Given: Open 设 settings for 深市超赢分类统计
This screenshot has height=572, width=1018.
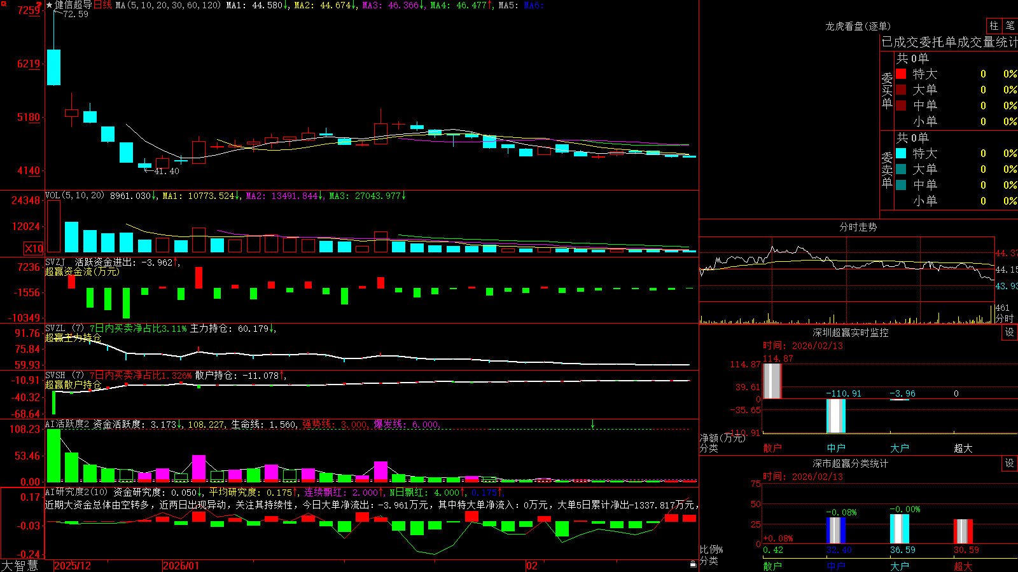Looking at the screenshot, I should click(x=1010, y=463).
